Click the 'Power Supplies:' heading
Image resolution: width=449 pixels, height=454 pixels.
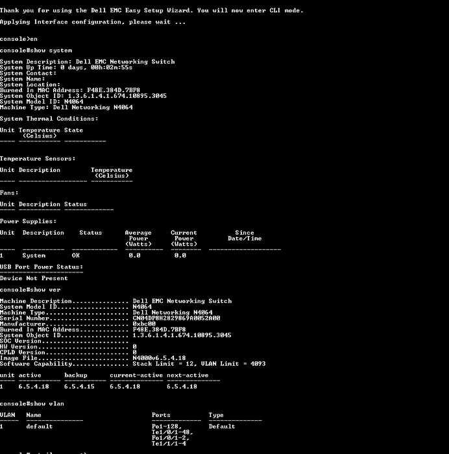click(x=28, y=222)
